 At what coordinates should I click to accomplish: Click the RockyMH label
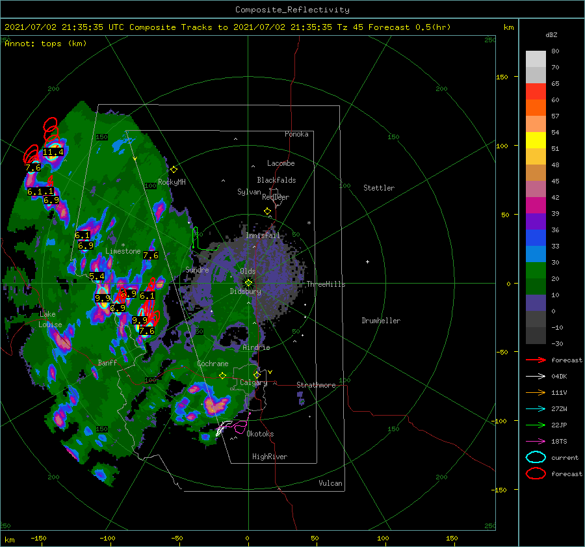point(172,182)
